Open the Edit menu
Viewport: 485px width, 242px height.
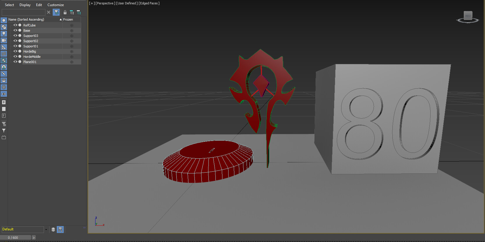(39, 5)
